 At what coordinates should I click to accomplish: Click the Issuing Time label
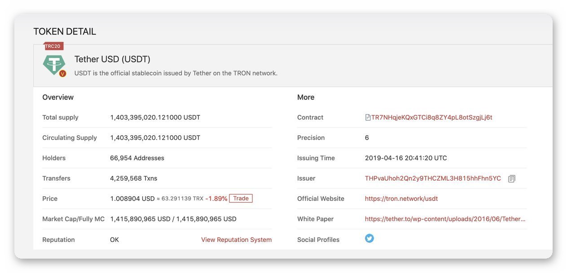click(316, 158)
